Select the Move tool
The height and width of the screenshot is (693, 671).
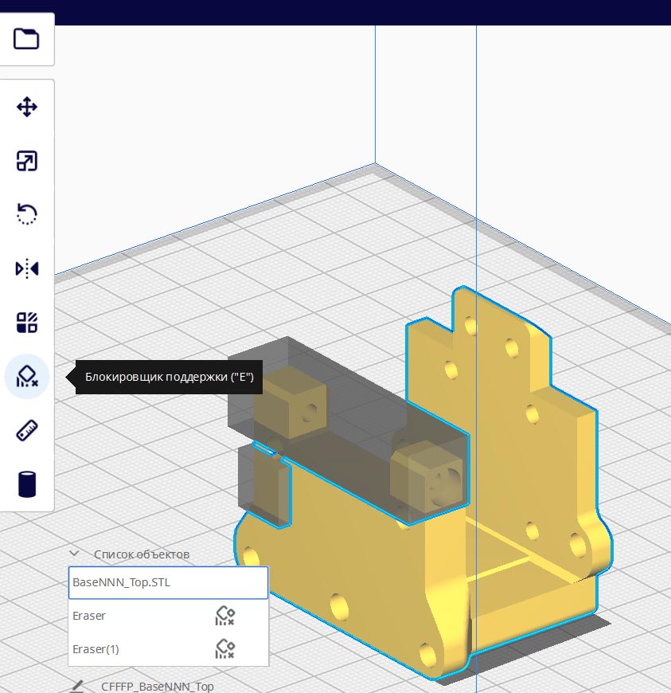(27, 108)
